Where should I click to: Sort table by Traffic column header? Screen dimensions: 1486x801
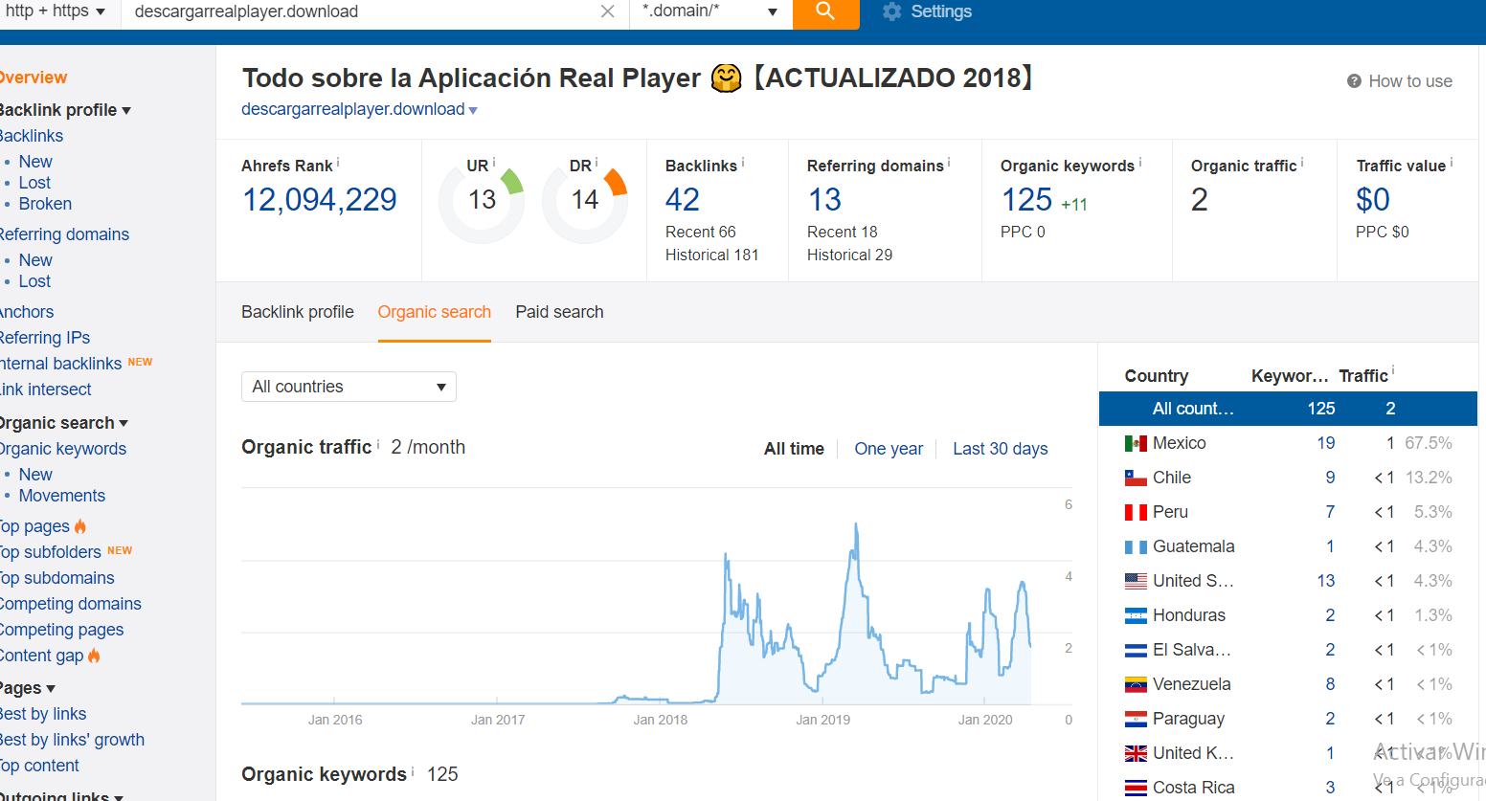(1363, 376)
